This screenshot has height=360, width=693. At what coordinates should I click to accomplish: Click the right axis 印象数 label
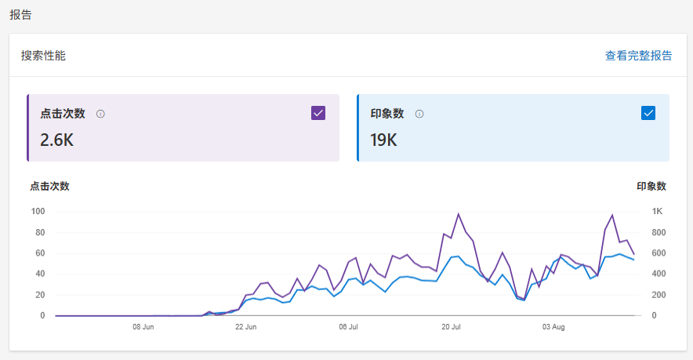point(651,187)
